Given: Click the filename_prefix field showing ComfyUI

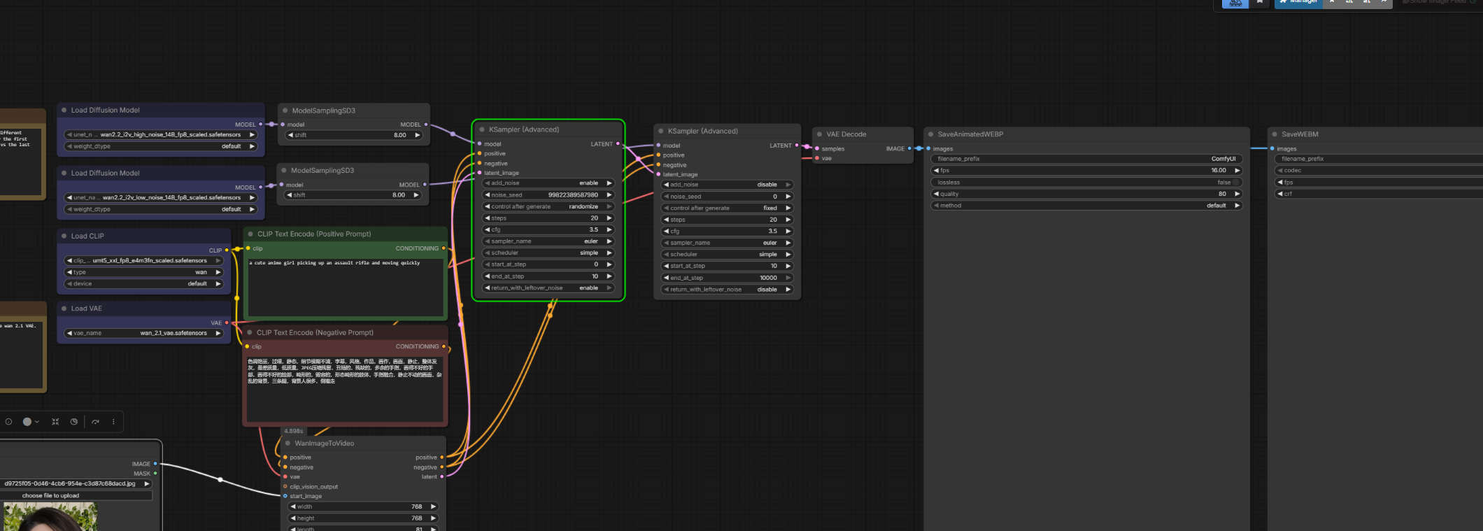Looking at the screenshot, I should (1086, 159).
